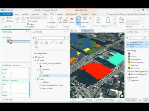This screenshot has width=149, height=111.
Task: Click the filter funnel in Contents pane
Action: tap(34, 38)
